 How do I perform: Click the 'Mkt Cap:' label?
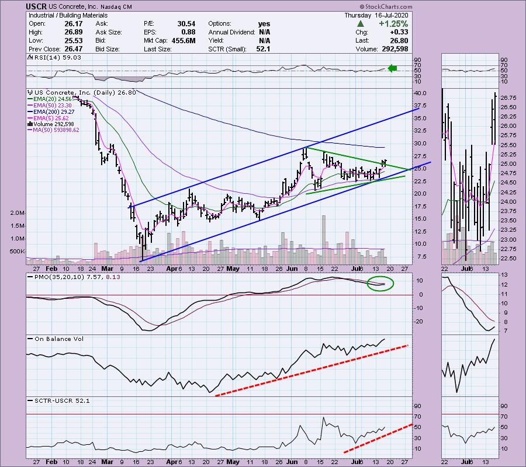point(155,40)
